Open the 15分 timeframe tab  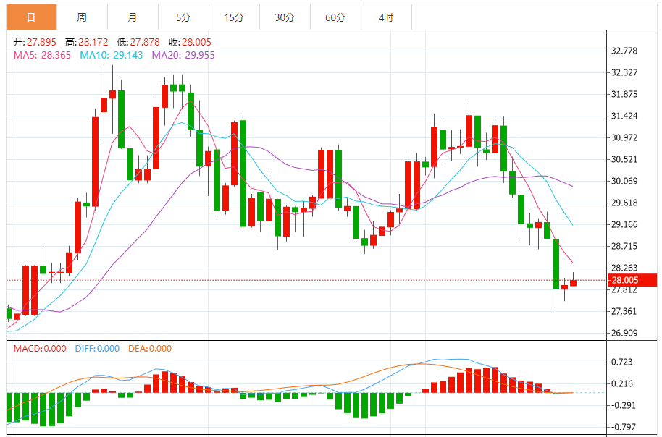pyautogui.click(x=235, y=17)
